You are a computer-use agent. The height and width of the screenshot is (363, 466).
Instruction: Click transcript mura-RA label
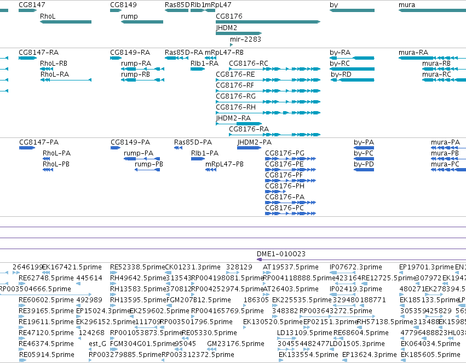pyautogui.click(x=413, y=53)
